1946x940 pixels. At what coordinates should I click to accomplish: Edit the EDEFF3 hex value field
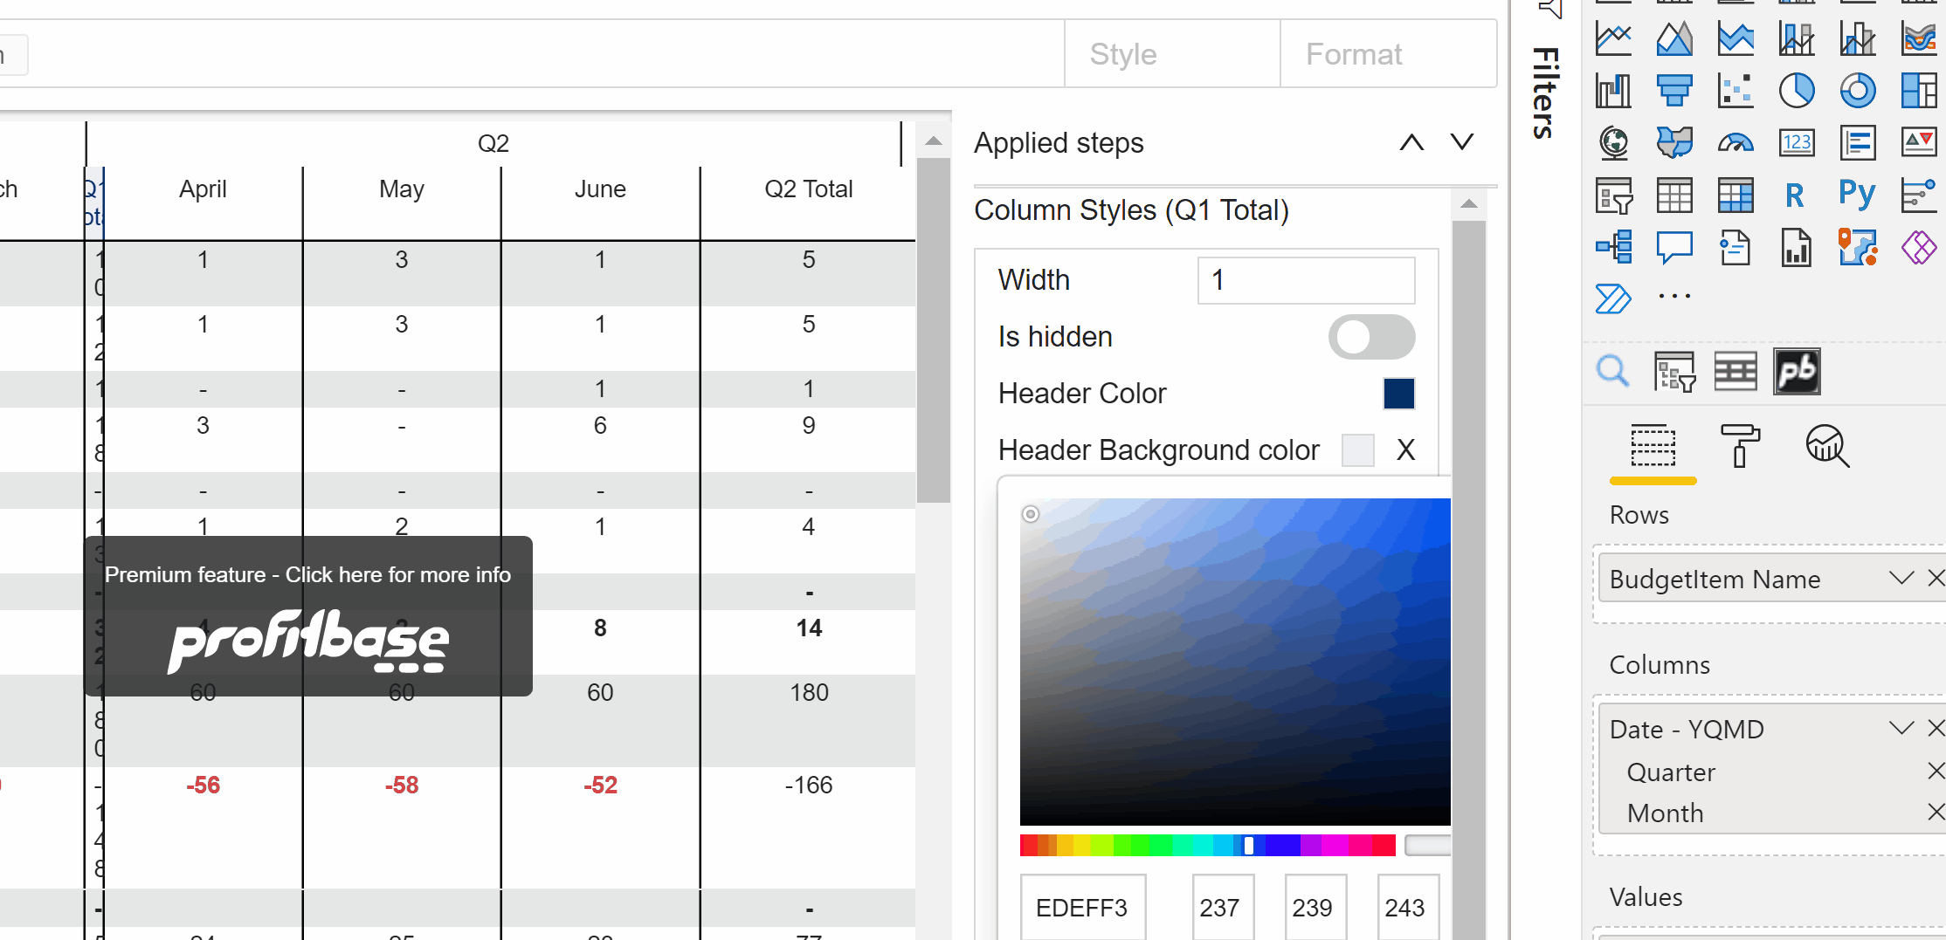pos(1082,907)
